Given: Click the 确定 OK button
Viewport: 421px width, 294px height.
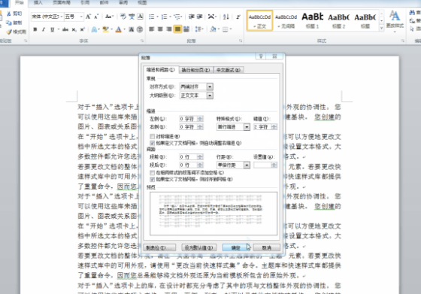Looking at the screenshot, I should click(236, 247).
